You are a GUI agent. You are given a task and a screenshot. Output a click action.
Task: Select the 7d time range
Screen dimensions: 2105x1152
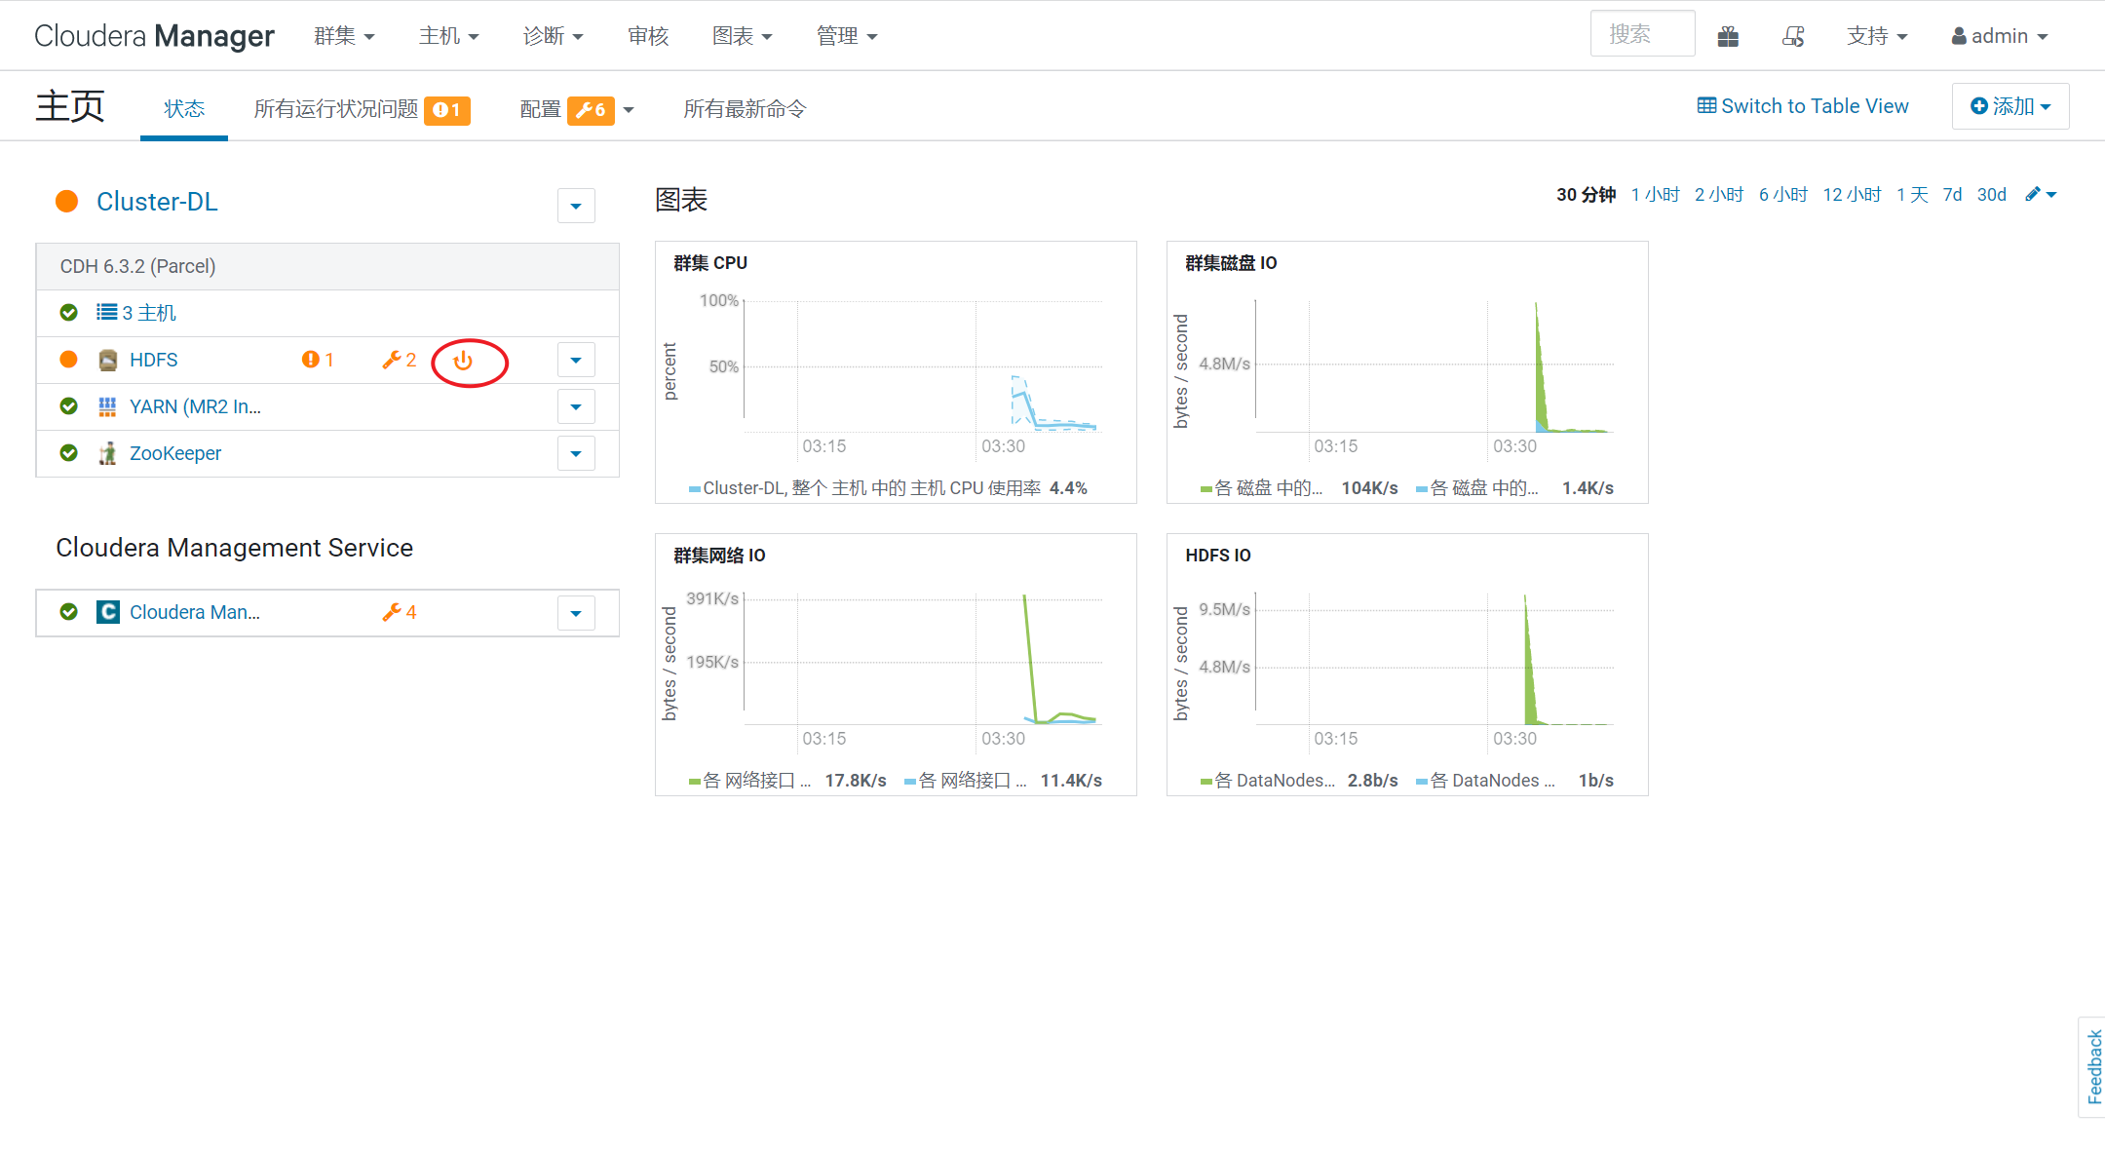pos(1952,195)
